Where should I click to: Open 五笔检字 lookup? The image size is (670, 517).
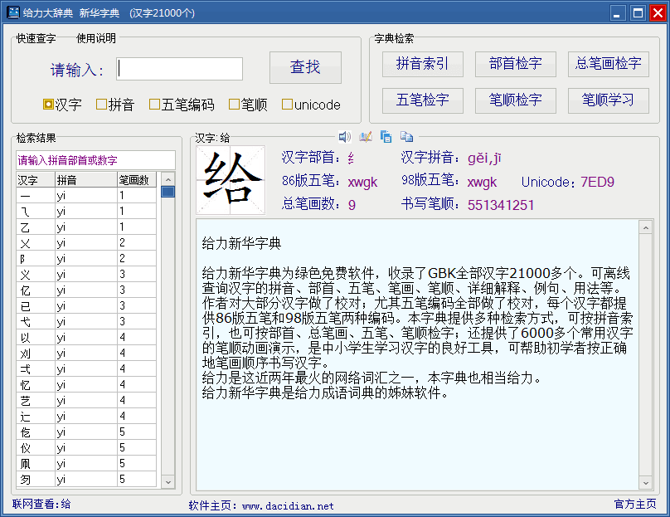click(423, 100)
